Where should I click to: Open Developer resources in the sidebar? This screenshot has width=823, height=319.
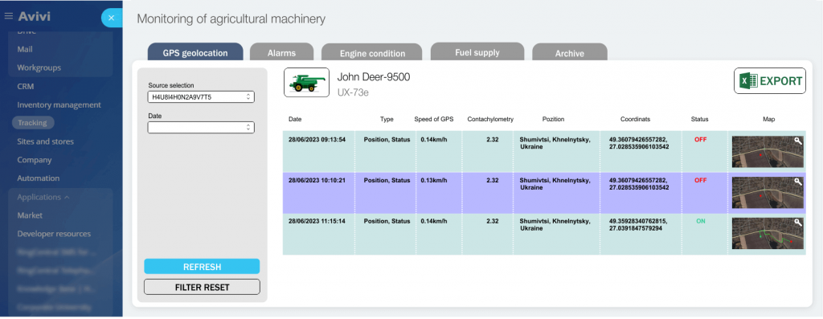pos(54,234)
